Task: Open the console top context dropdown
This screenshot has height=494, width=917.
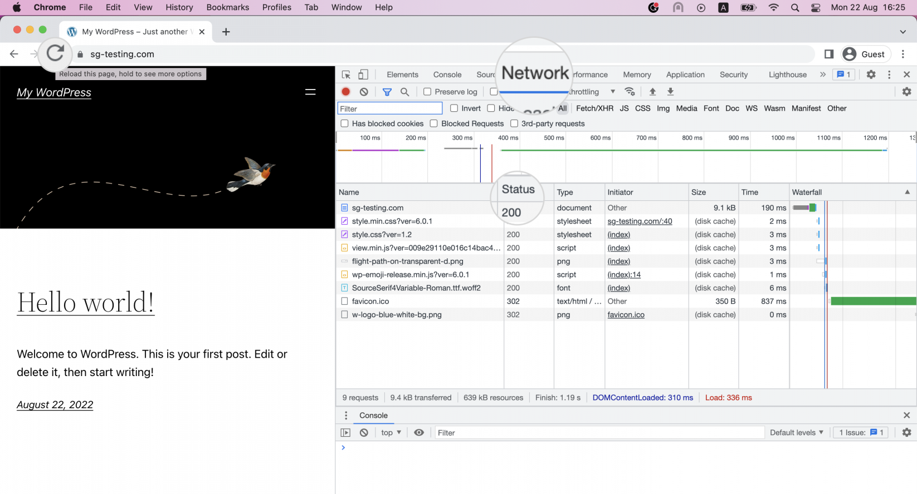Action: click(391, 433)
